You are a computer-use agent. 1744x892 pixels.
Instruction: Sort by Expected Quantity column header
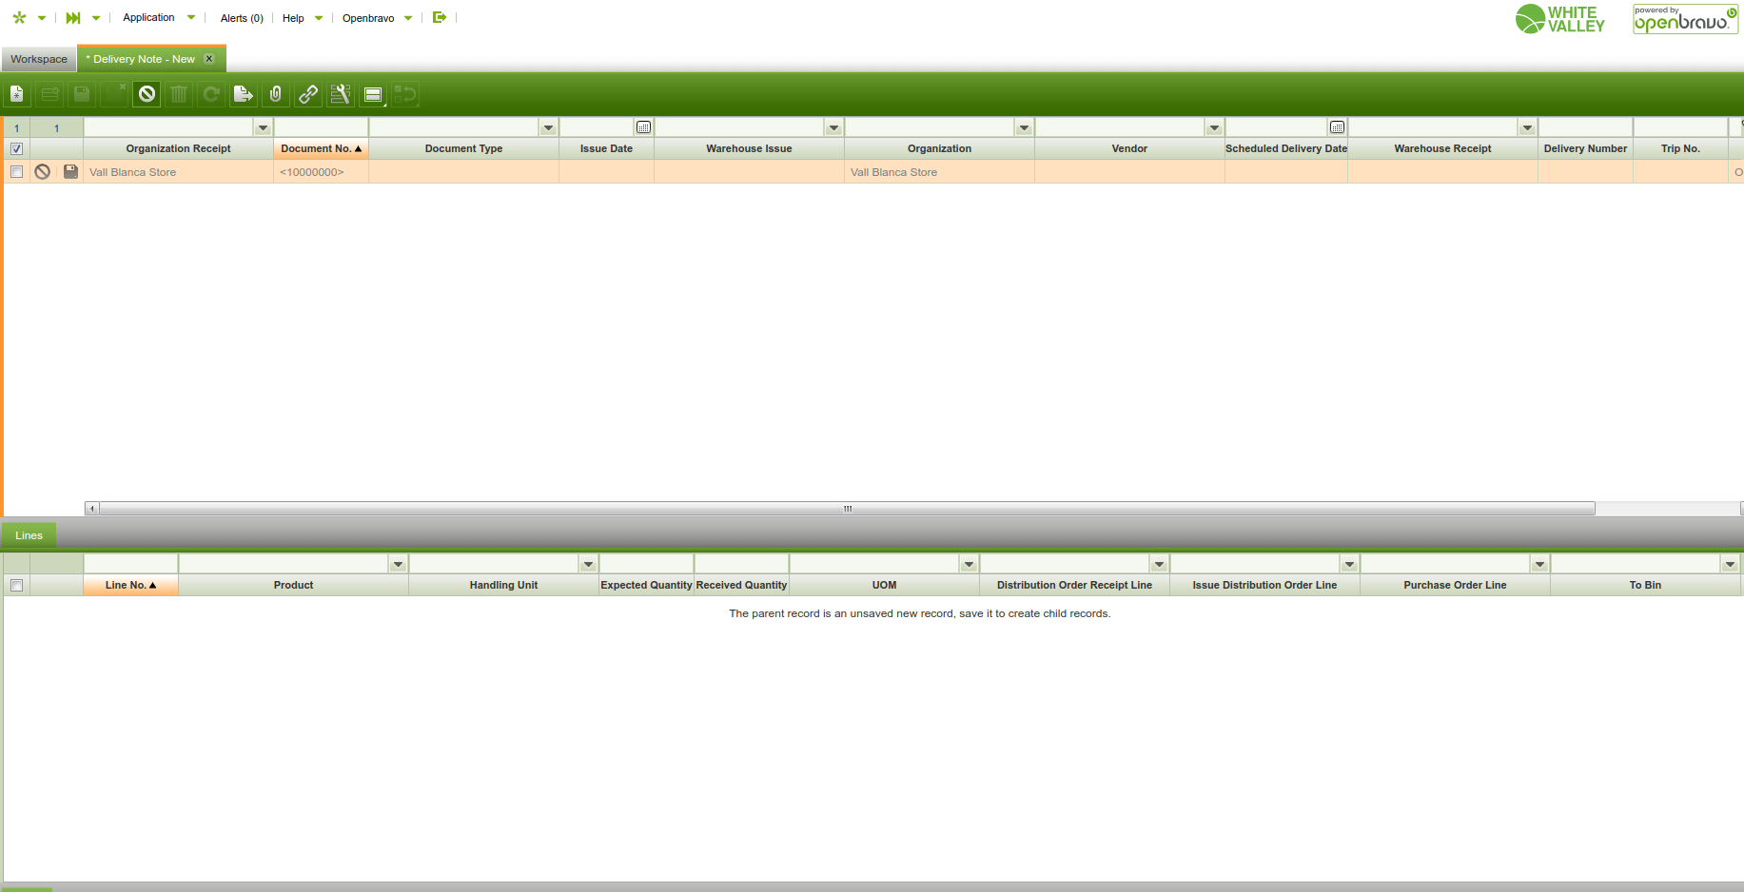[x=647, y=585]
